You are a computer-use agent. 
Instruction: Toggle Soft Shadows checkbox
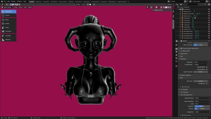(207, 69)
